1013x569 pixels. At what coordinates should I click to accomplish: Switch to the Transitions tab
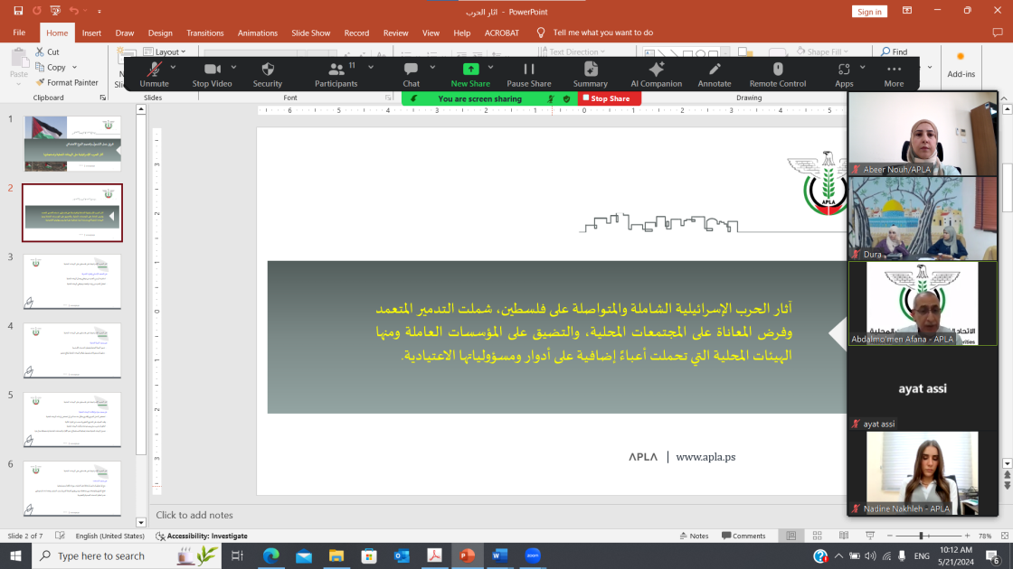[x=204, y=33]
